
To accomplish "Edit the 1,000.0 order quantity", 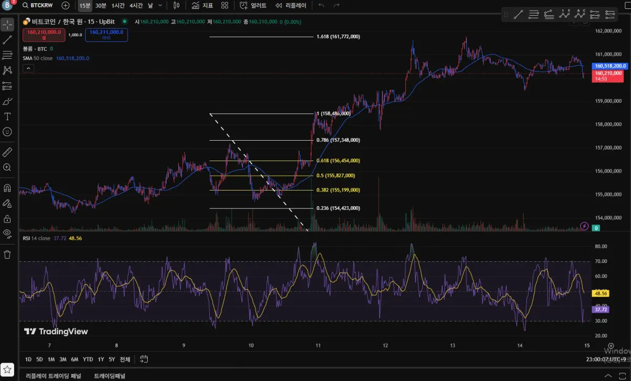I will pyautogui.click(x=75, y=35).
